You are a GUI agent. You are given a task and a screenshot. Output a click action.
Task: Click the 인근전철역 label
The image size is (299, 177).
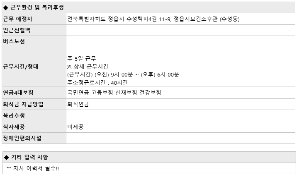click(x=17, y=30)
